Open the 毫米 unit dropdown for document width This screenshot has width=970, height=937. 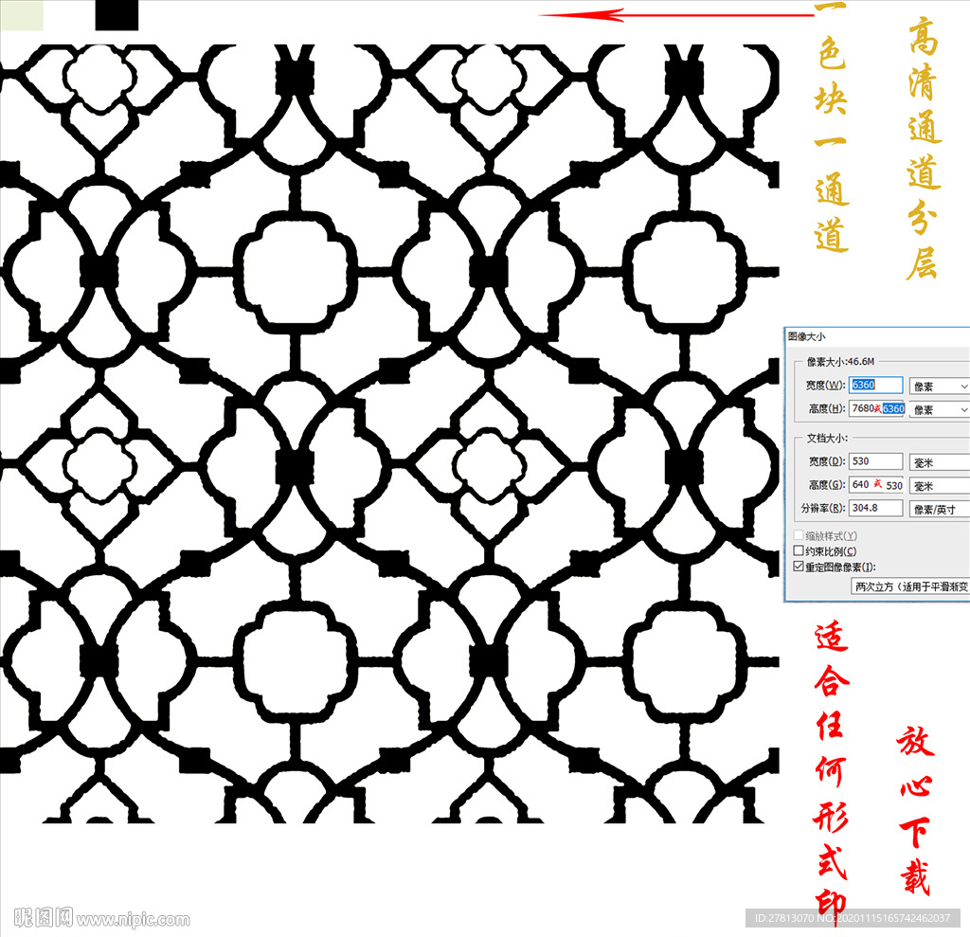(939, 462)
